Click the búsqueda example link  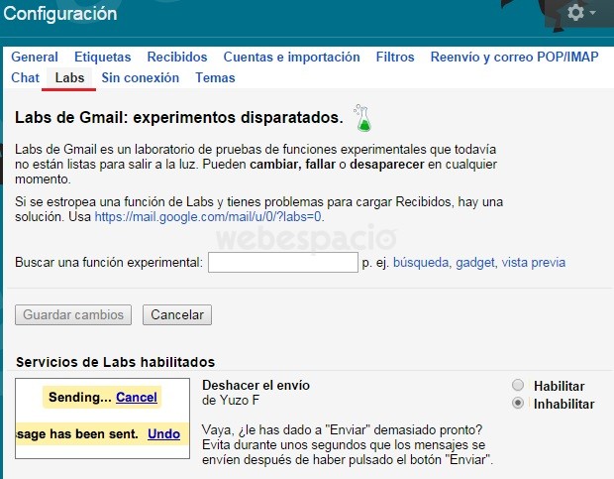tap(422, 262)
